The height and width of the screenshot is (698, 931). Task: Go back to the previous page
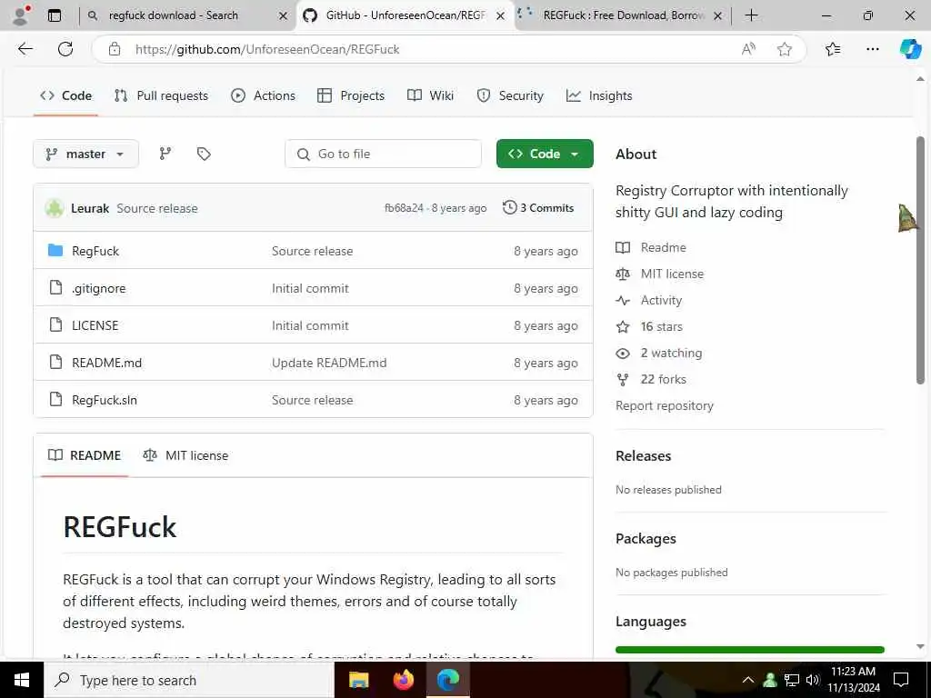point(25,49)
